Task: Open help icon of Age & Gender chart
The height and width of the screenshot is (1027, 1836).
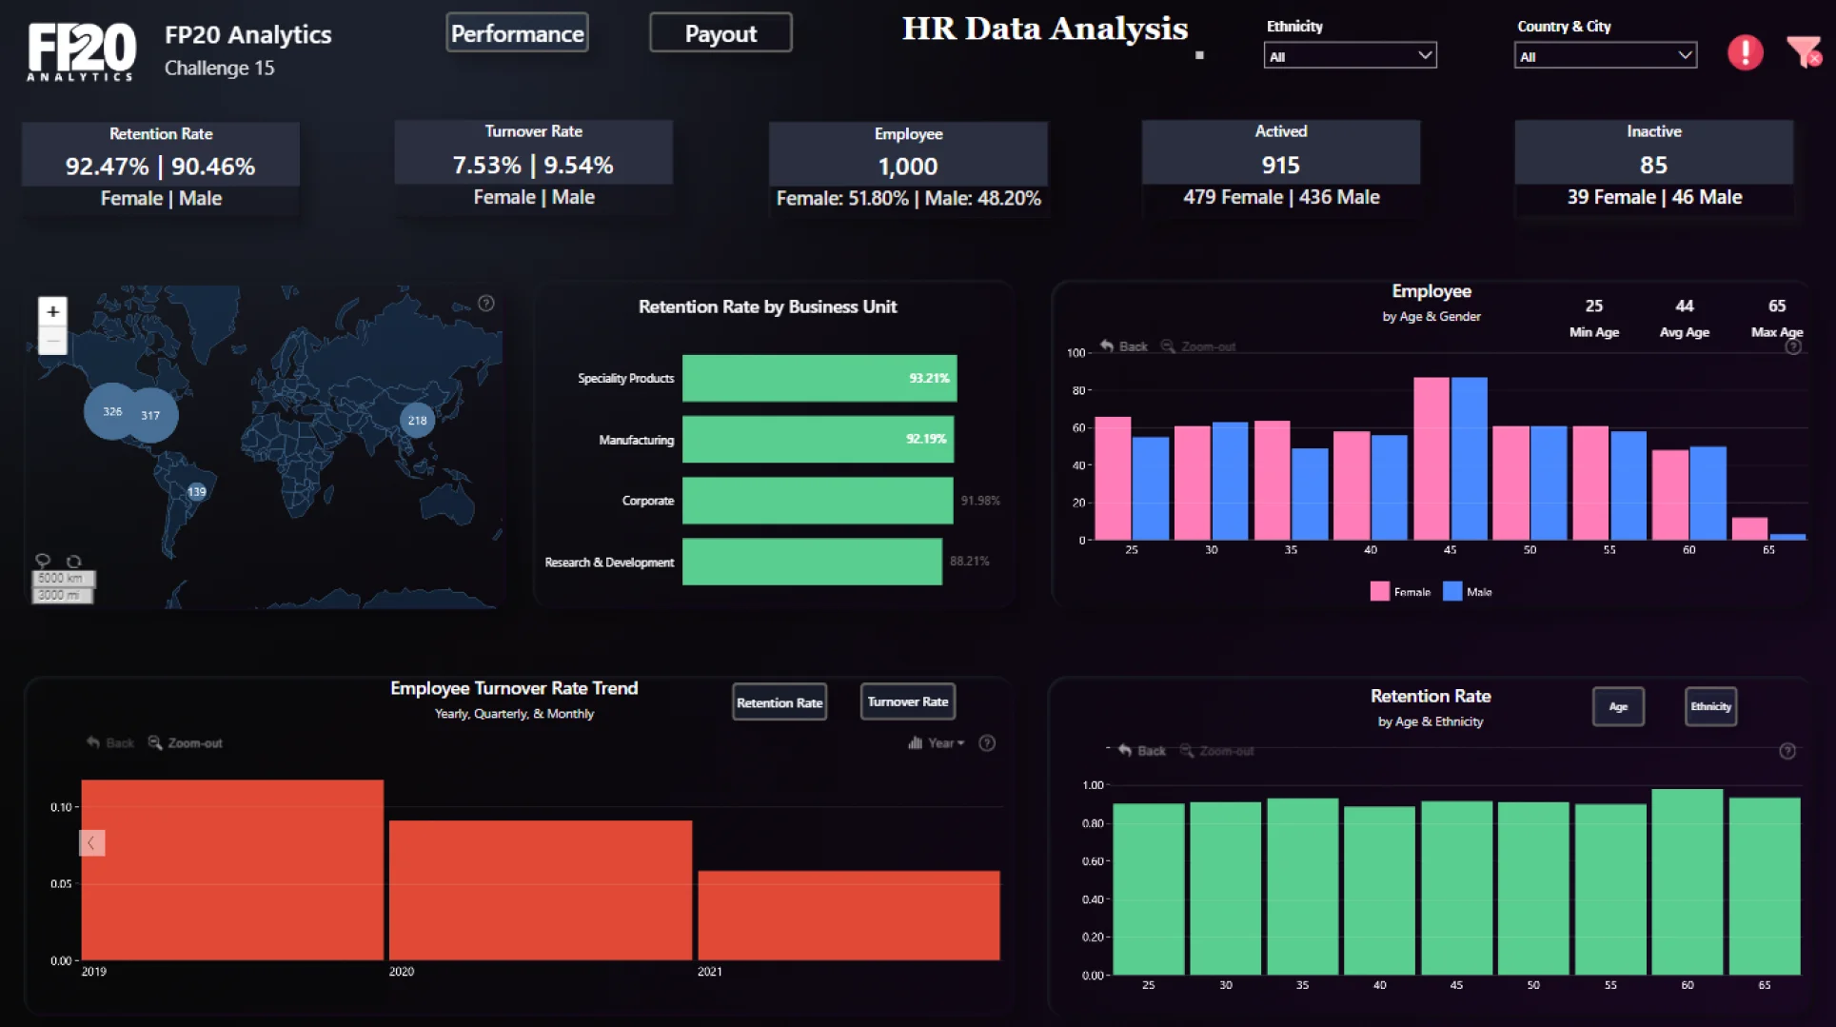Action: click(x=1792, y=346)
